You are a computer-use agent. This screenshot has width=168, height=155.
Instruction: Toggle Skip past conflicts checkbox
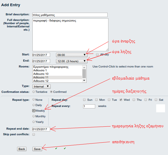pyautogui.click(x=34, y=134)
